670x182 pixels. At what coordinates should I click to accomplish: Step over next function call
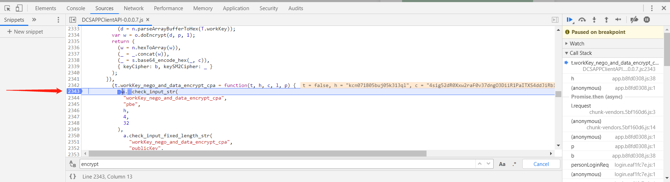coord(582,20)
